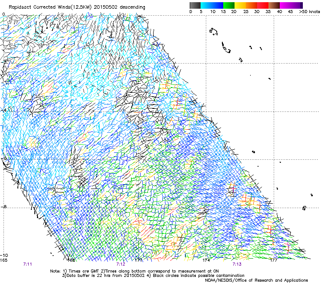Click the purple '7:12' time label

coord(121,264)
